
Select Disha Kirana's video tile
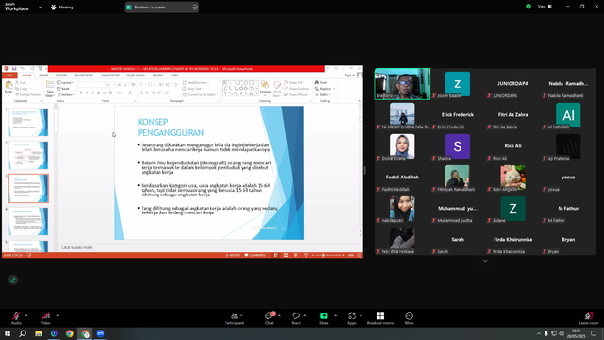(402, 146)
